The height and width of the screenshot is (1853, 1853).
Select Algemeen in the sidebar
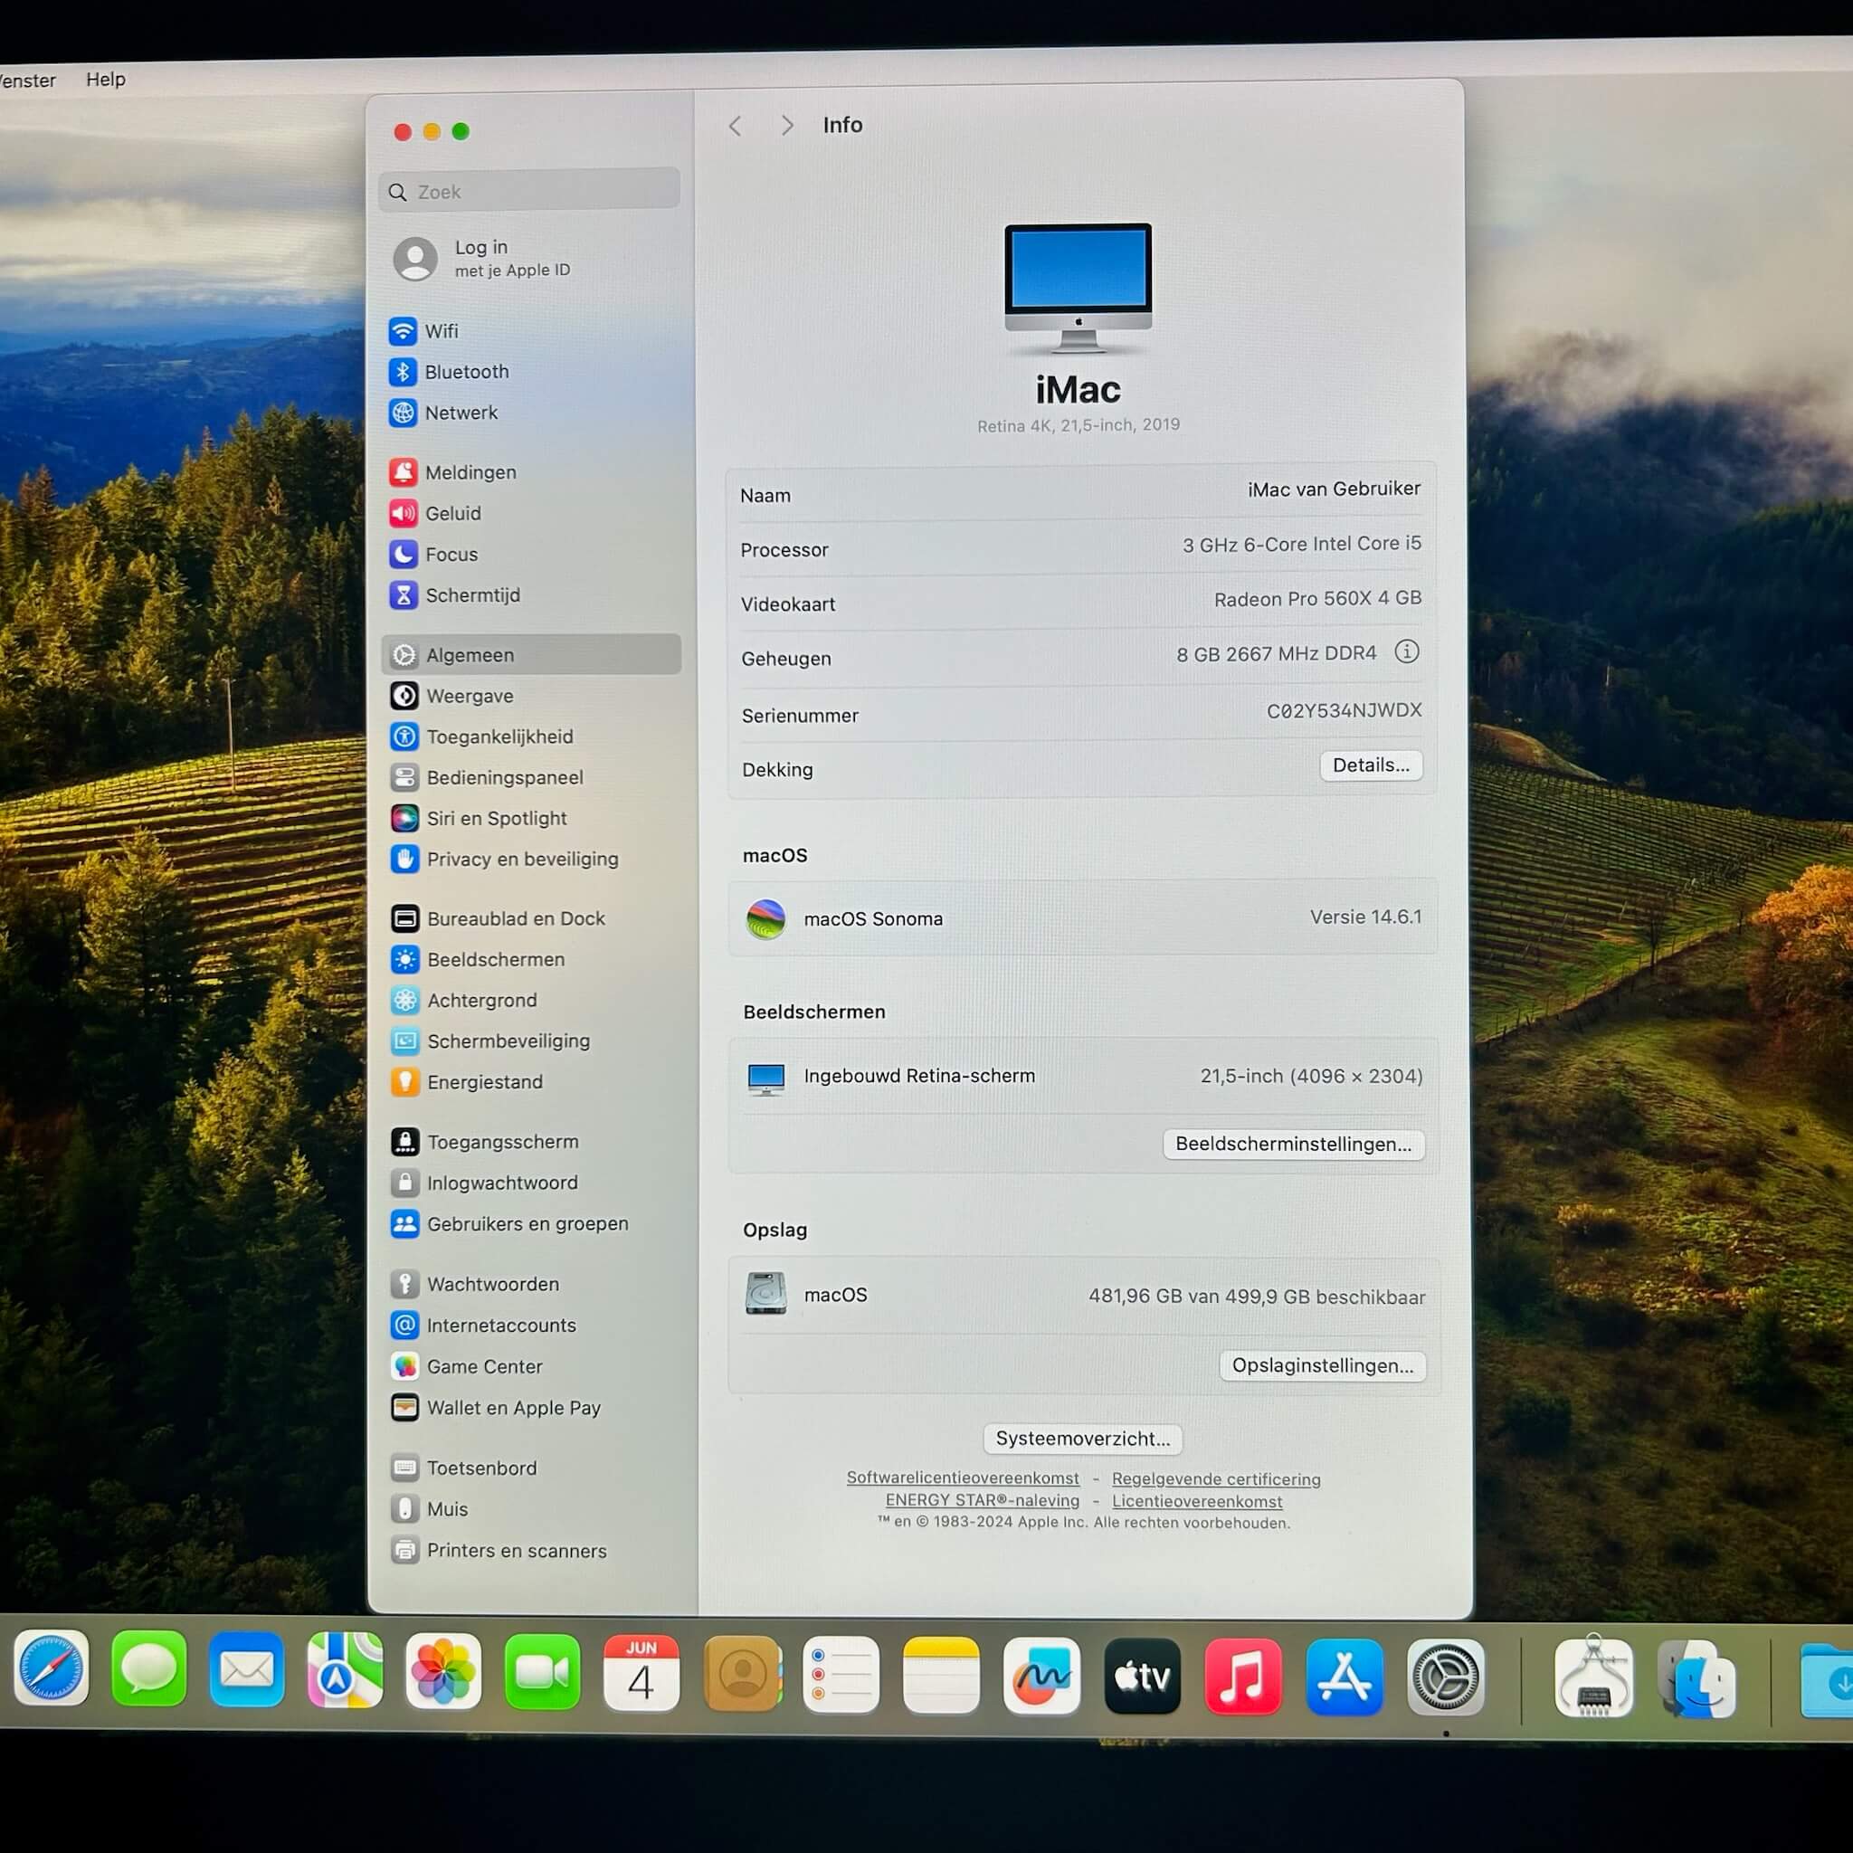pos(530,655)
